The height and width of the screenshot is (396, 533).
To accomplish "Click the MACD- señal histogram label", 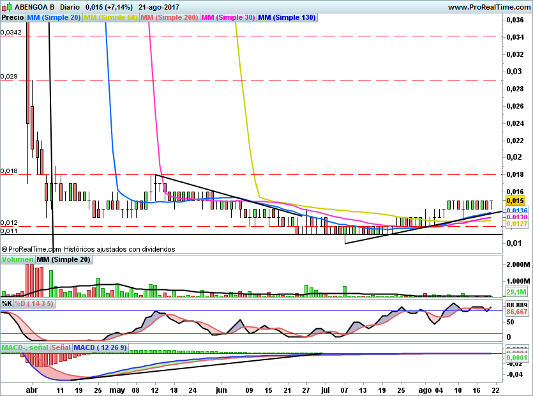I will [24, 347].
